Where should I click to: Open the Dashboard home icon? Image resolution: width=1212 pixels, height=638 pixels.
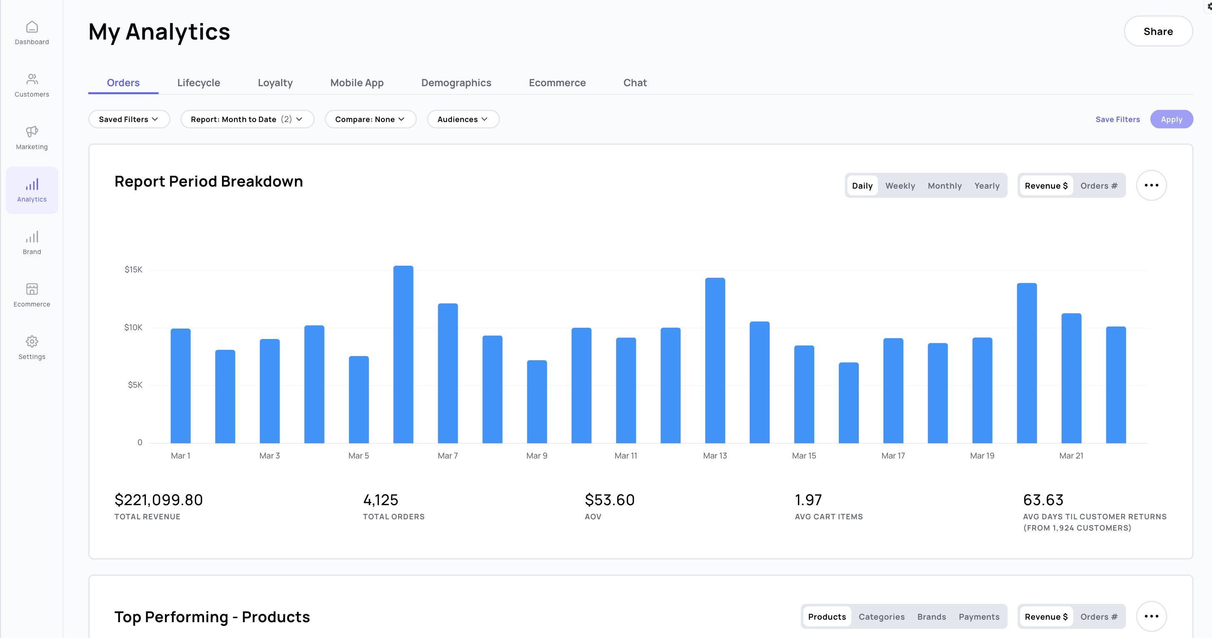pyautogui.click(x=32, y=27)
